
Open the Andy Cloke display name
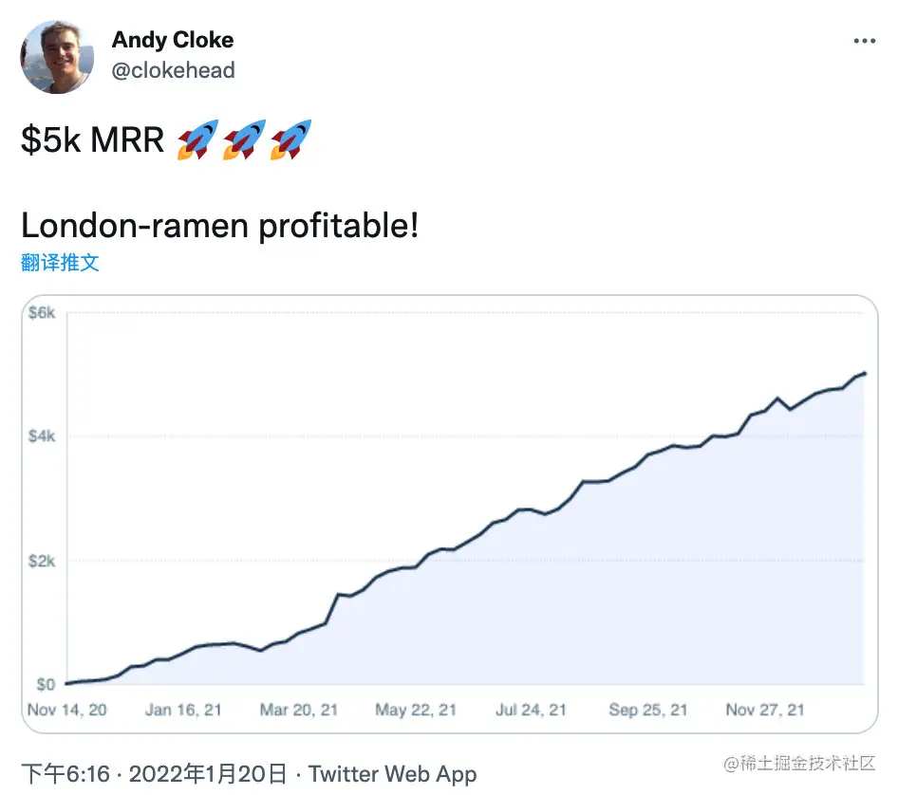point(173,40)
